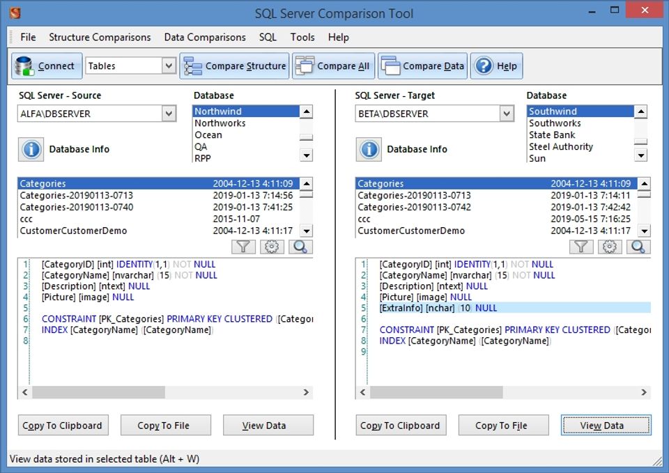669x473 pixels.
Task: Select target CustomerCustomerDemo table
Action: point(496,231)
